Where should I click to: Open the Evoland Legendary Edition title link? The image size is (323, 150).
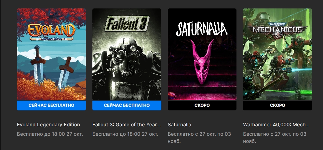point(48,125)
